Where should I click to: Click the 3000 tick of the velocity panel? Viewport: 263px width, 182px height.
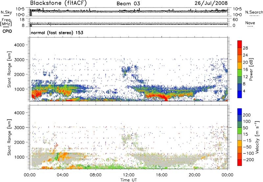(19, 127)
